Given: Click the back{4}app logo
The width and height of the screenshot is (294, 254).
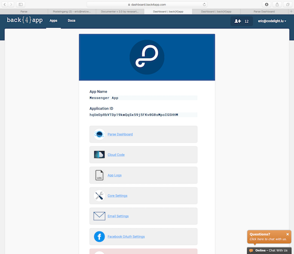Looking at the screenshot, I should (x=25, y=20).
